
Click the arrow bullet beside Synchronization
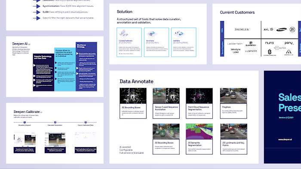pyautogui.click(x=37, y=6)
